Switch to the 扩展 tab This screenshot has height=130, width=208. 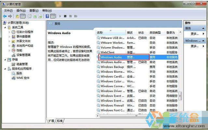(51, 121)
